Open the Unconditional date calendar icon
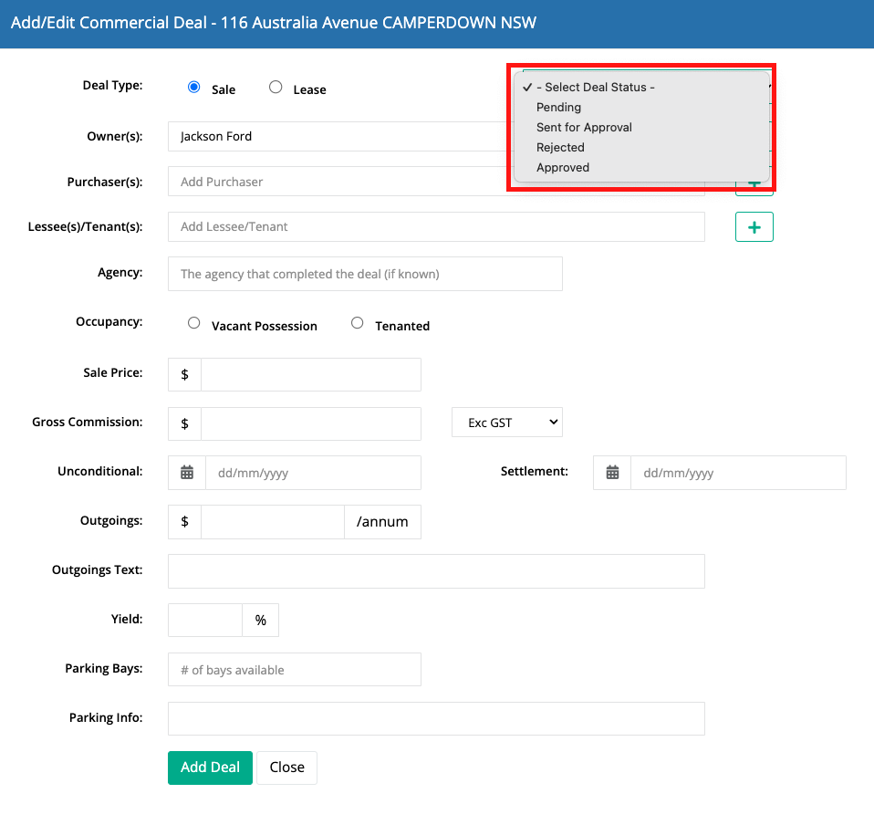 coord(187,473)
